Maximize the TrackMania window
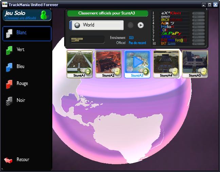220x172 pixels. [x=209, y=5]
